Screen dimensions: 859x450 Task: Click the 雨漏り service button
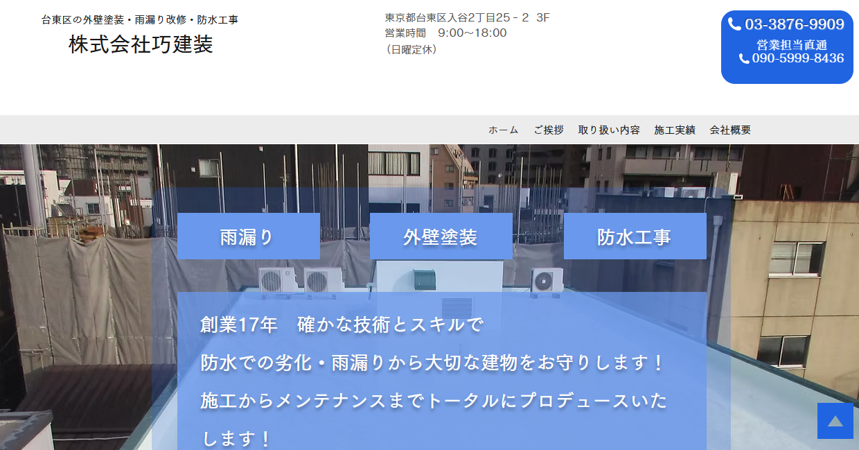(x=249, y=236)
